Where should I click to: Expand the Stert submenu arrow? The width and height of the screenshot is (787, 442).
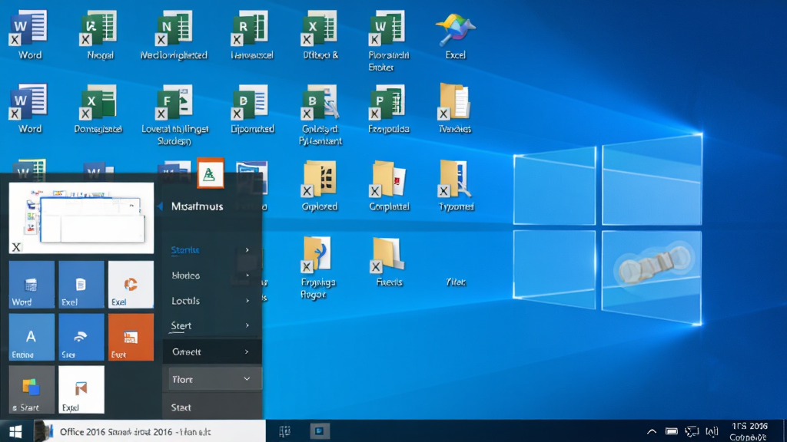pos(247,325)
